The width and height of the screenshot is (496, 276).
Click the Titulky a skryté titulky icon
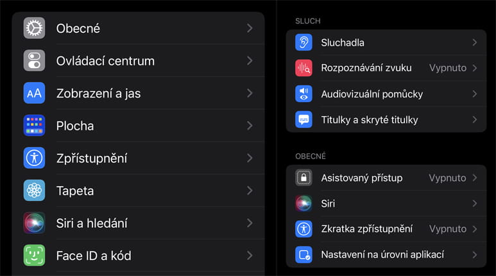(x=304, y=119)
